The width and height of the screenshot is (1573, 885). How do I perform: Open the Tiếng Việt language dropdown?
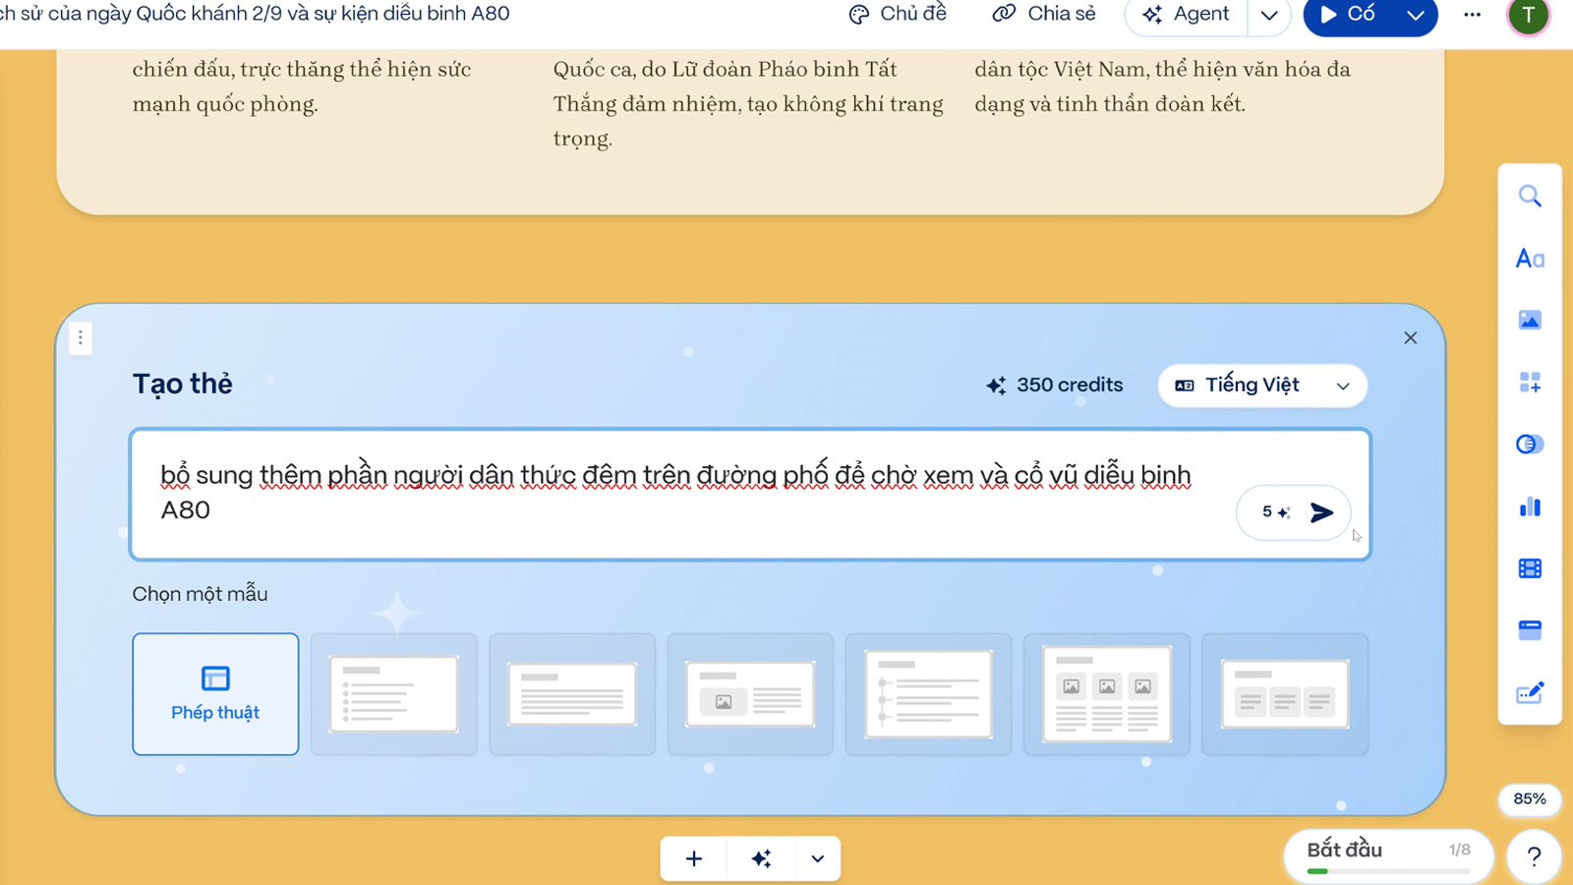coord(1262,385)
